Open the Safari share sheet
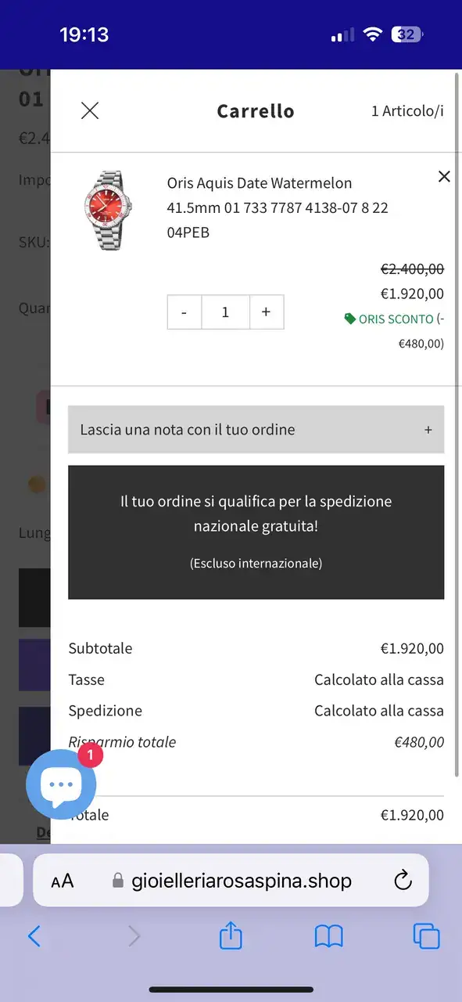 point(231,935)
